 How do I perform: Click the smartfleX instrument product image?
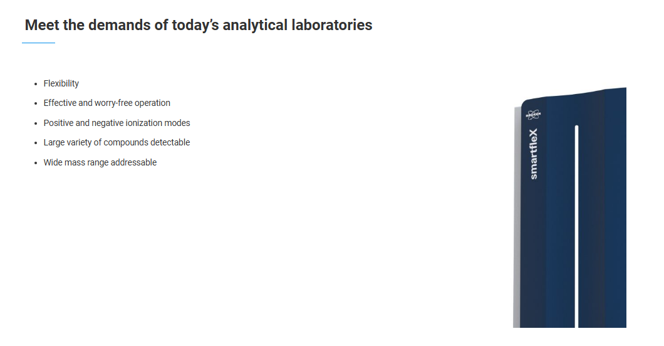pyautogui.click(x=569, y=207)
